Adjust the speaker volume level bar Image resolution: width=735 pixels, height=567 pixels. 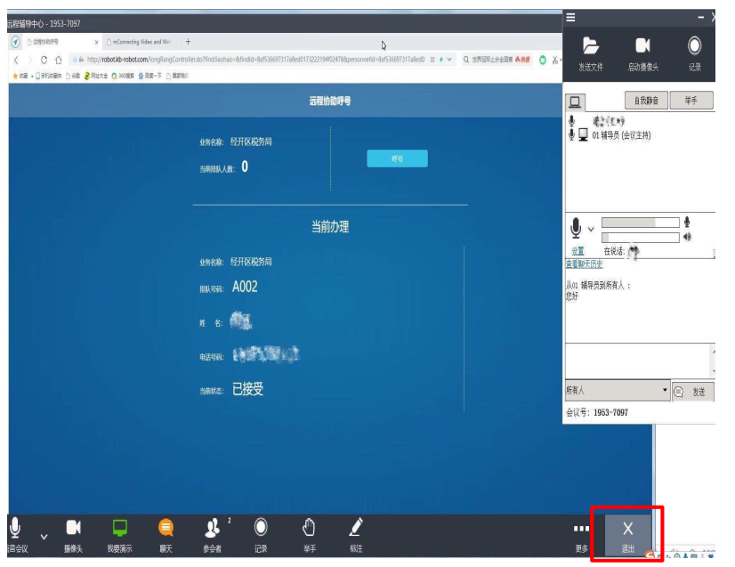[641, 238]
